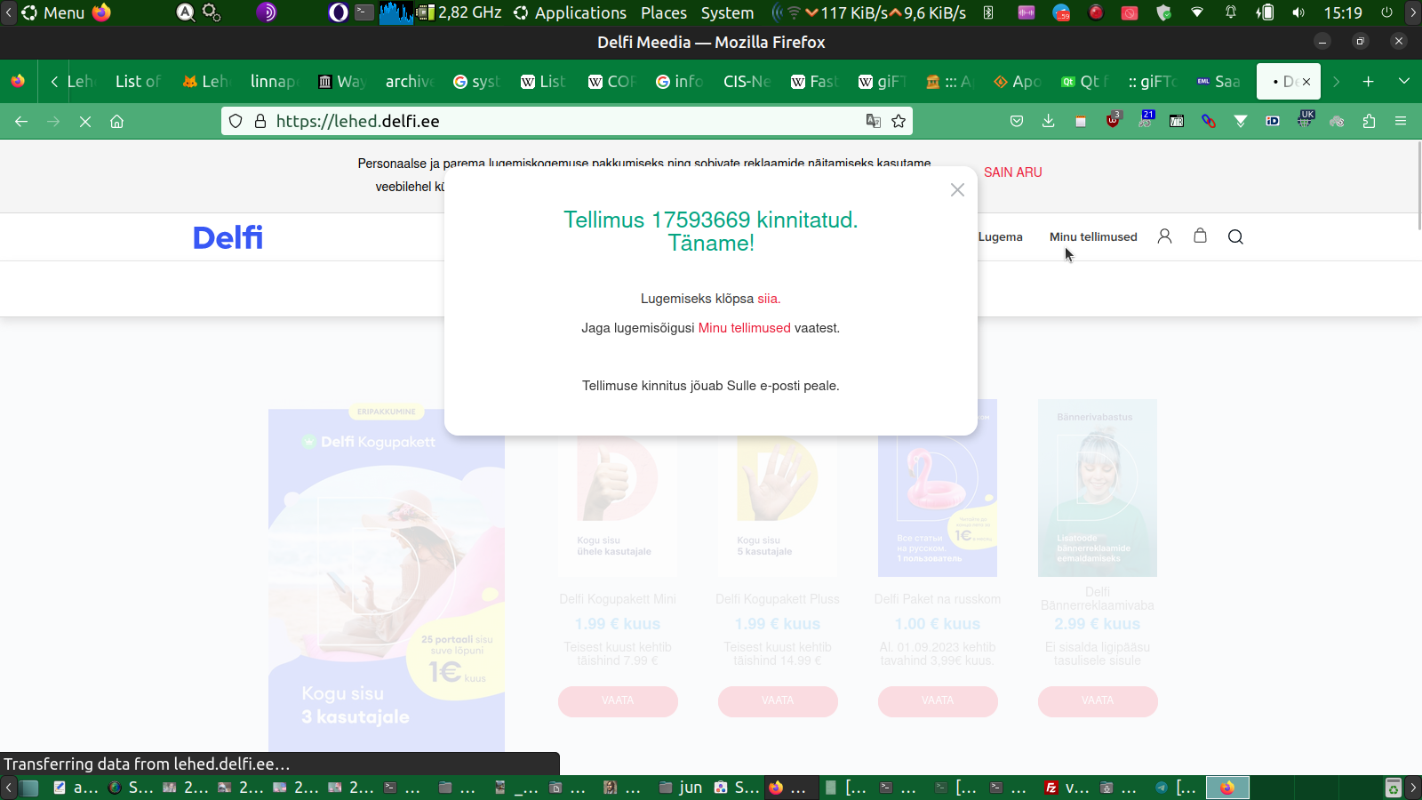Expand the list all tabs dropdown

coord(1404,82)
